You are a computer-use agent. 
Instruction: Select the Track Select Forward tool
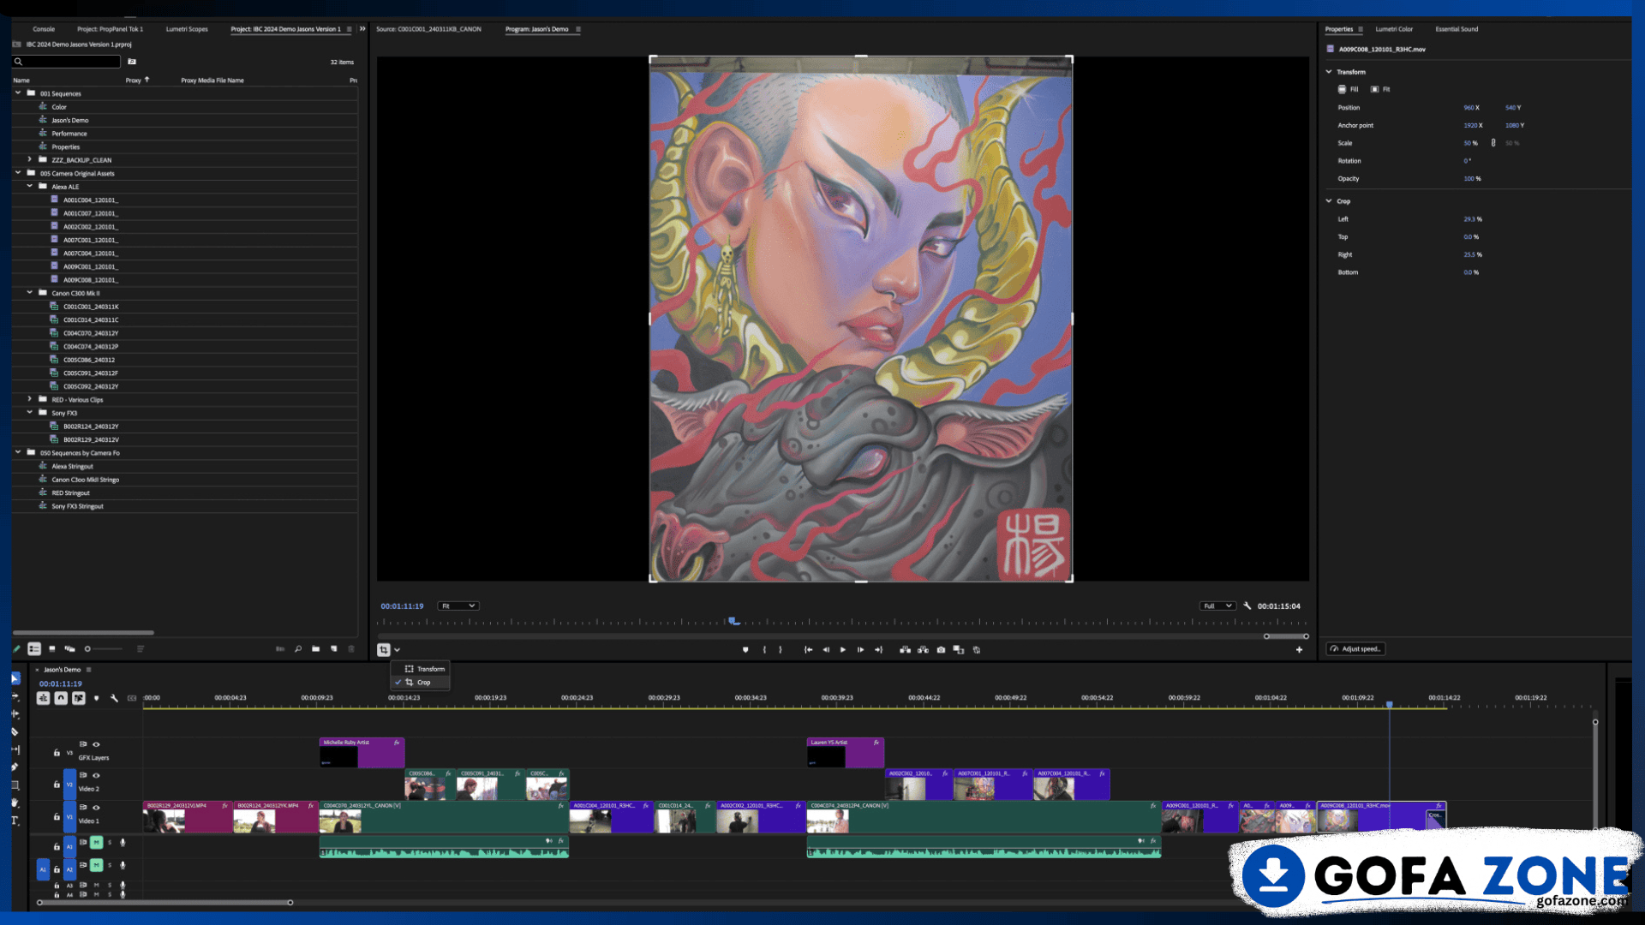[x=15, y=696]
